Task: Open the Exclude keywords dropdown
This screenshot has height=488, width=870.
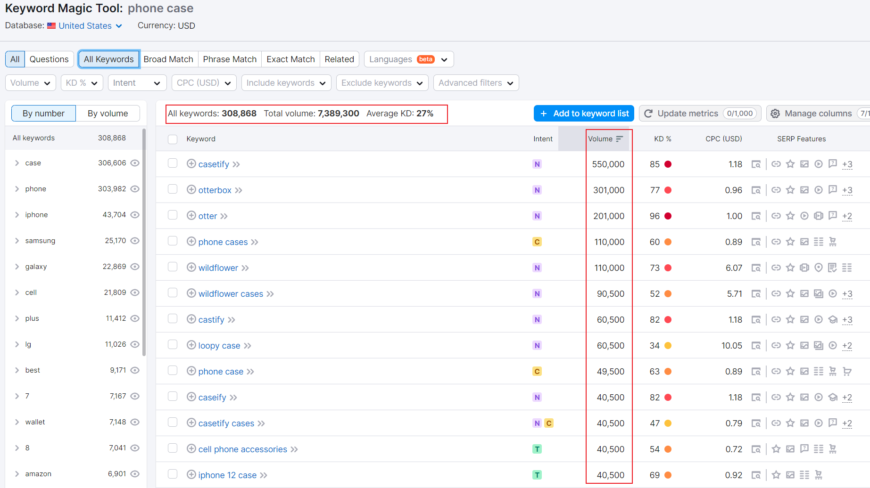Action: pyautogui.click(x=382, y=83)
